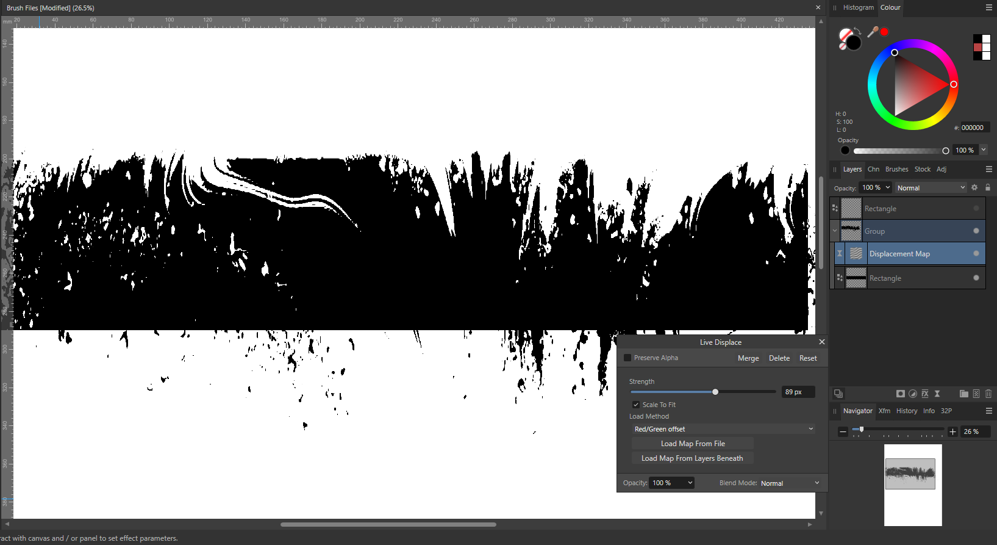This screenshot has width=997, height=545.
Task: Click the Live Filters hourglass icon
Action: [x=937, y=394]
